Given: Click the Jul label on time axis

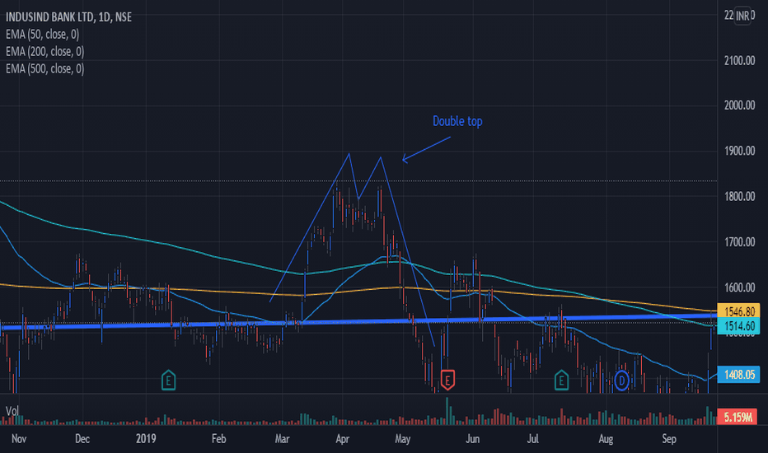Looking at the screenshot, I should coord(533,439).
